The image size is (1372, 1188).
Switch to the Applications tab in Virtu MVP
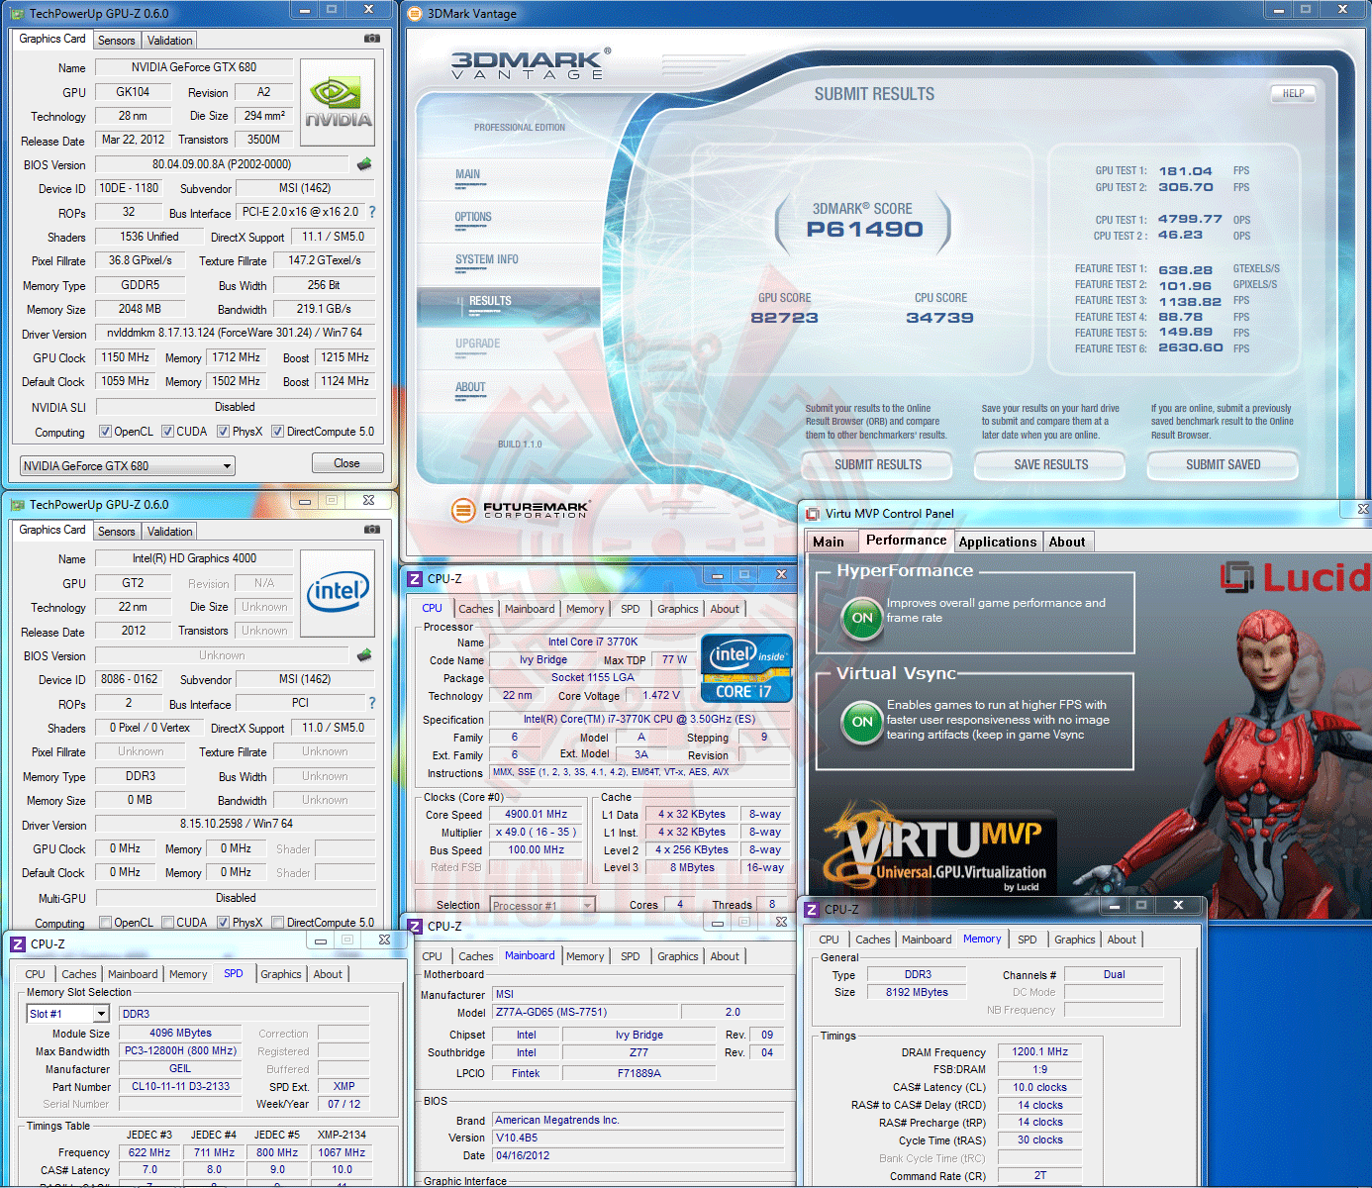click(998, 542)
